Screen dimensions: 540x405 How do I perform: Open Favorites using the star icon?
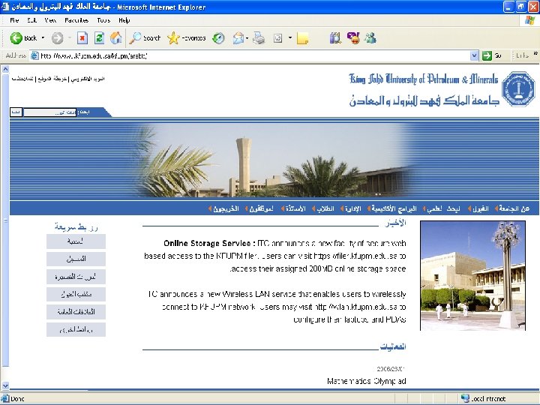tap(186, 38)
